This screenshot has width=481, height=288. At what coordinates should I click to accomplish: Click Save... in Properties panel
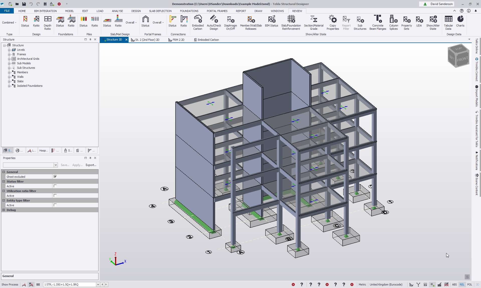click(65, 165)
